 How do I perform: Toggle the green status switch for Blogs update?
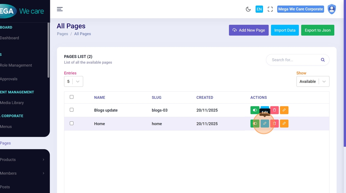pos(255,110)
